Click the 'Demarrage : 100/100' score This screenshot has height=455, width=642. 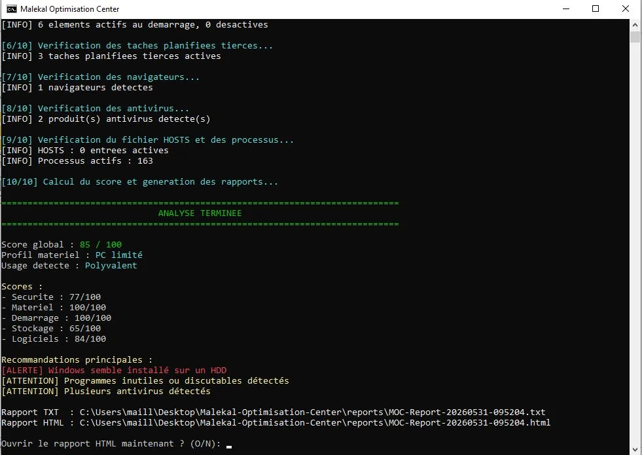point(56,318)
